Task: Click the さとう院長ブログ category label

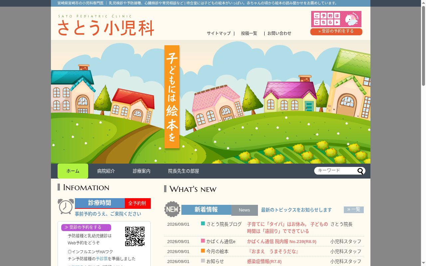Action: [x=224, y=224]
